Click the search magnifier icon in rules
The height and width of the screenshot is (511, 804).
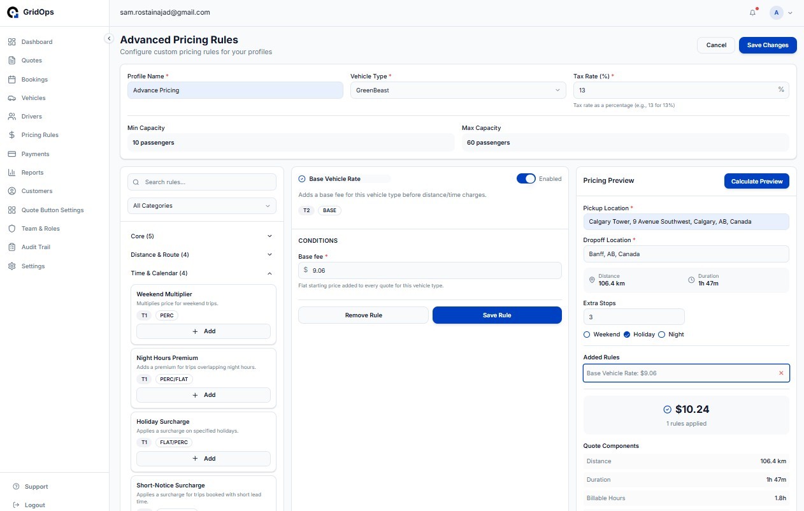tap(136, 182)
